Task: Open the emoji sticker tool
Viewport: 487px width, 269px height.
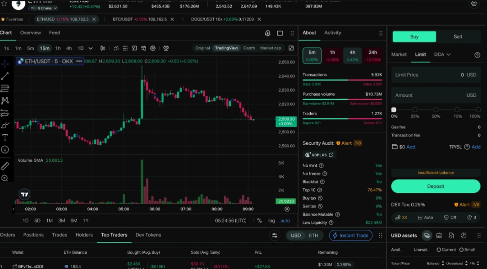Action: 5,150
